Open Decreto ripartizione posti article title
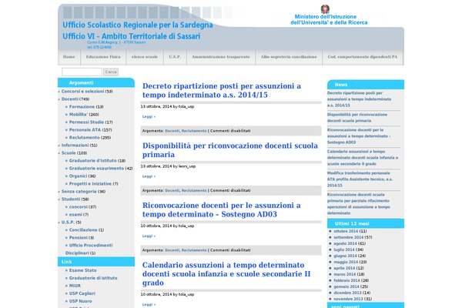Image resolution: width=462 pixels, height=308 pixels. (222, 91)
